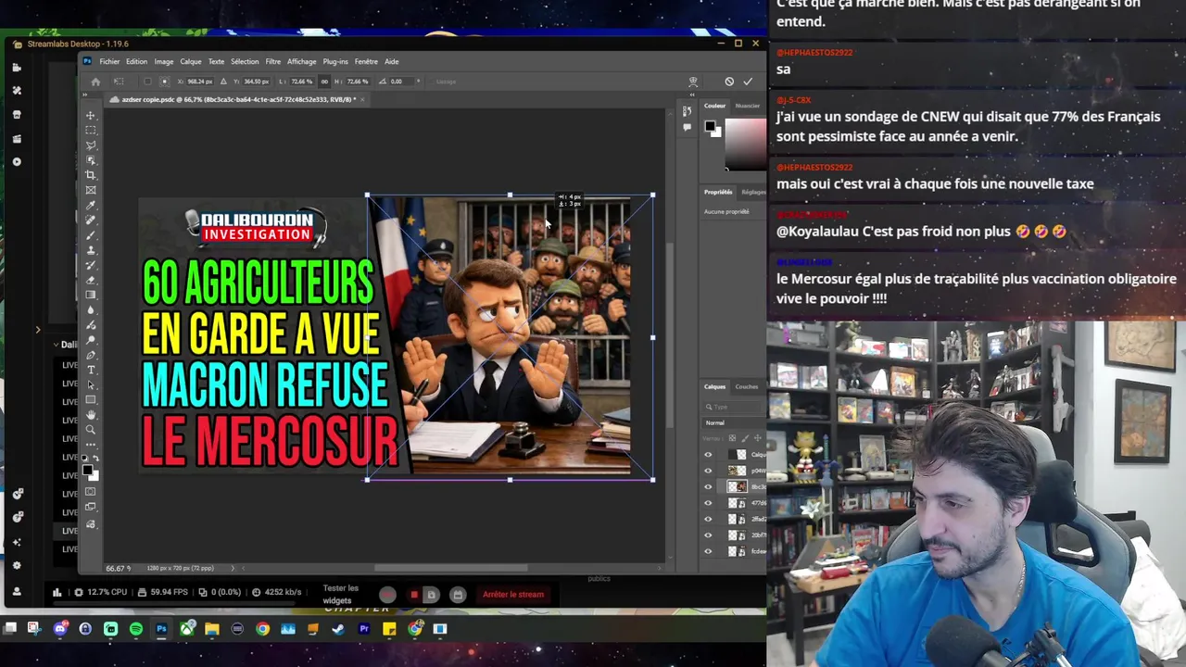This screenshot has width=1186, height=667.
Task: Open the Affichage menu
Action: pos(301,61)
